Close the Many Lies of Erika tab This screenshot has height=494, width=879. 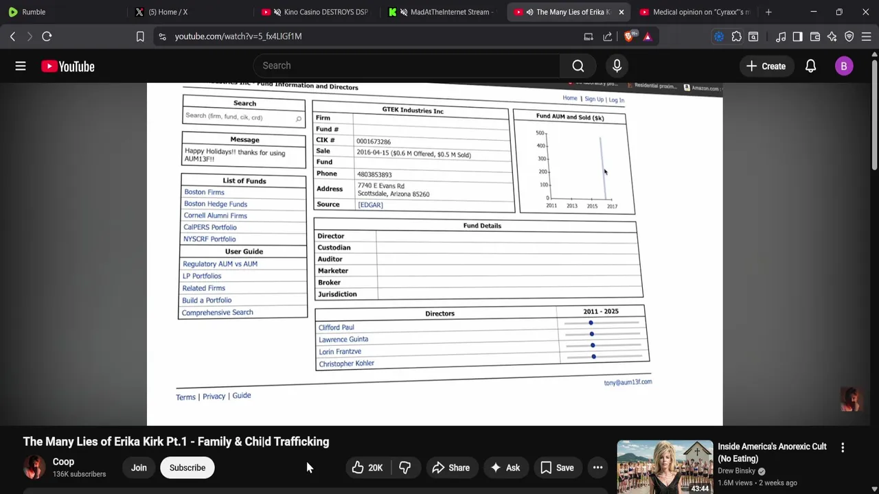621,12
